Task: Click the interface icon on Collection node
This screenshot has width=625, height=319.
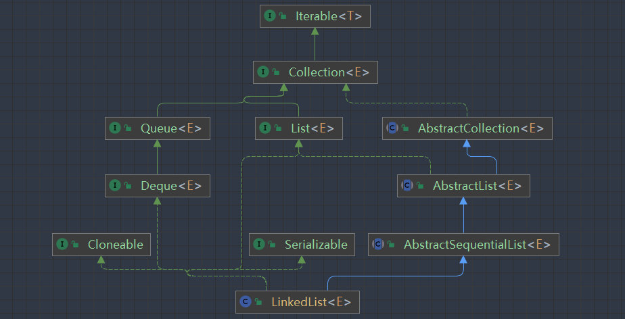Action: coord(263,72)
